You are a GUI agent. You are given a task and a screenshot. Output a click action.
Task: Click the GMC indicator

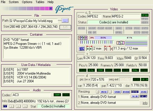pyautogui.click(x=119, y=28)
